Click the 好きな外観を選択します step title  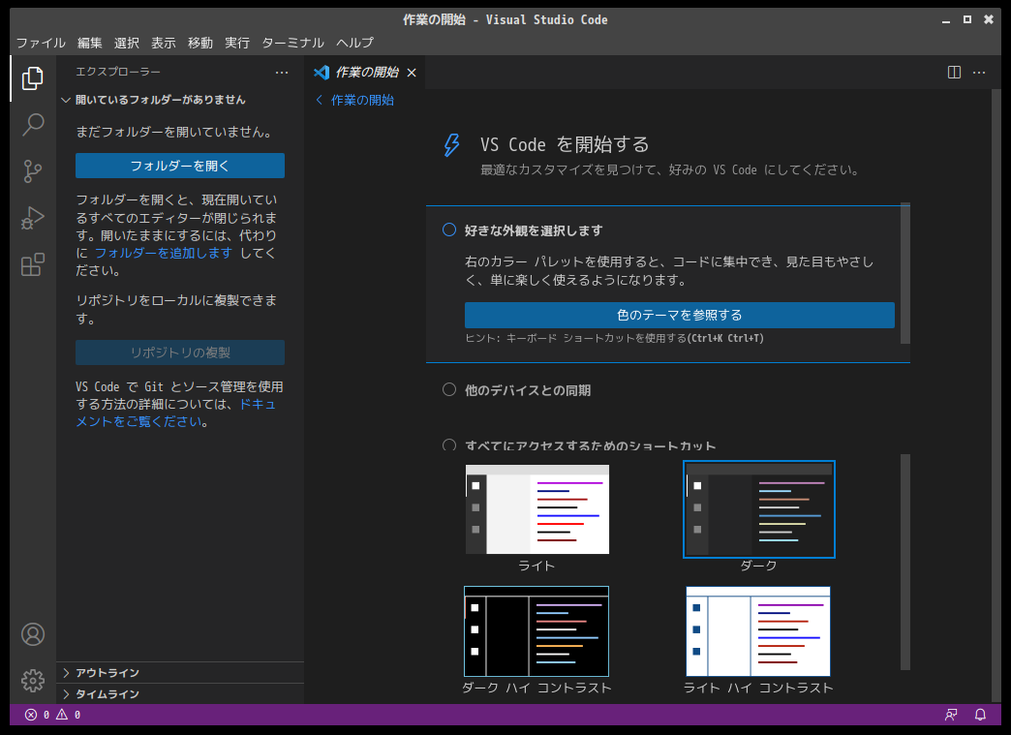click(x=534, y=230)
